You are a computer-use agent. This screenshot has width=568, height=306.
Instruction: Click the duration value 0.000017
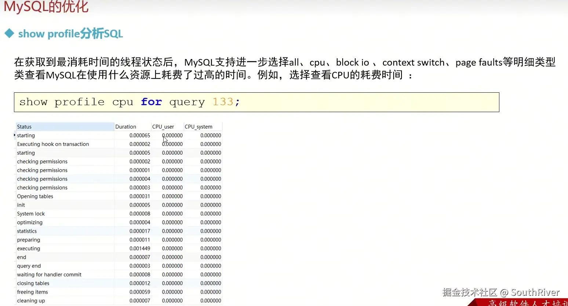(x=140, y=231)
